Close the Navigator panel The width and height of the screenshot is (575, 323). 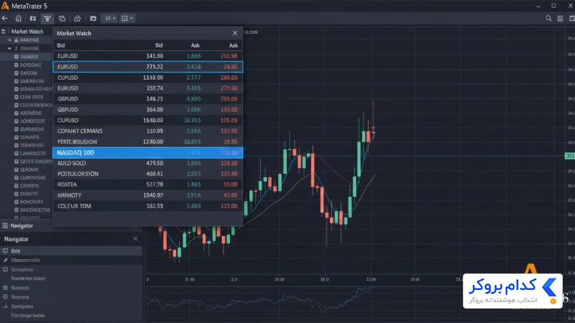pyautogui.click(x=135, y=239)
